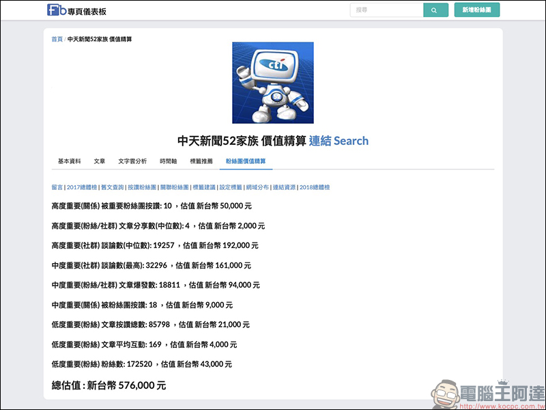The width and height of the screenshot is (546, 410).
Task: Switch to the 基本資料 tab
Action: click(70, 161)
